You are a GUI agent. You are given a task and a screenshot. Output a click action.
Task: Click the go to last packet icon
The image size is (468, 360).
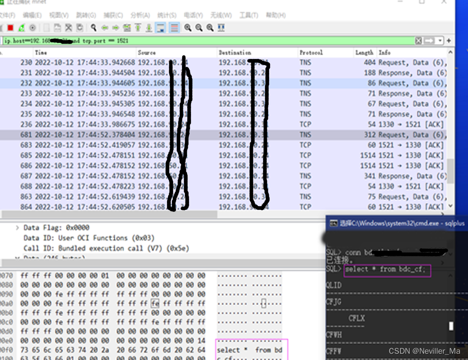(x=149, y=28)
